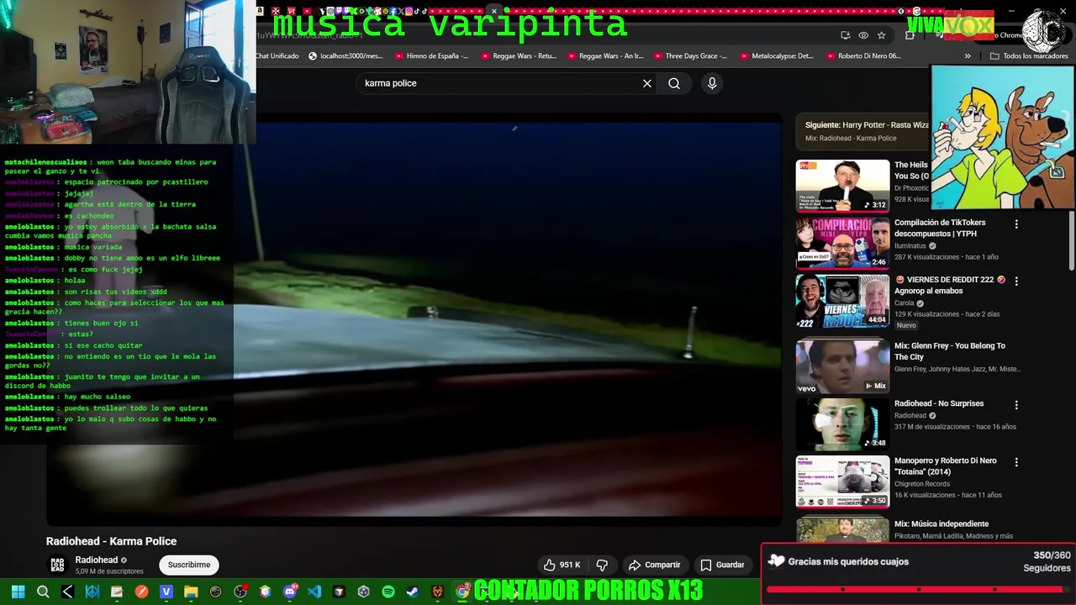Click the 'Carola' channel name

[x=904, y=303]
